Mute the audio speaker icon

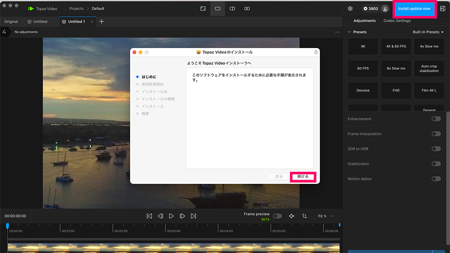[291, 216]
